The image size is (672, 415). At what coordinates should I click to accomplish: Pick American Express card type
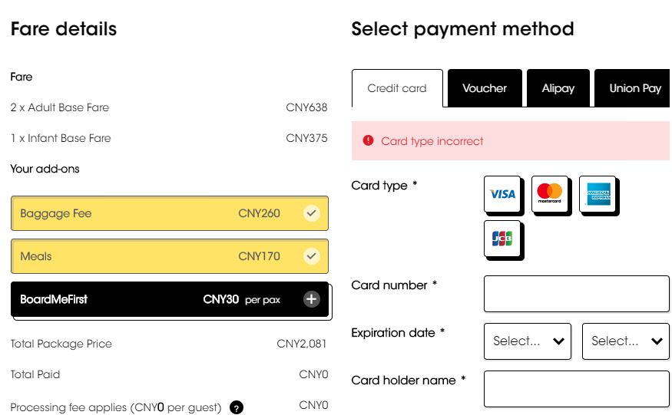(598, 194)
